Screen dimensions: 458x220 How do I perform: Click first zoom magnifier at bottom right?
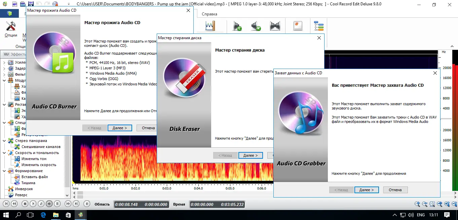tap(417, 204)
